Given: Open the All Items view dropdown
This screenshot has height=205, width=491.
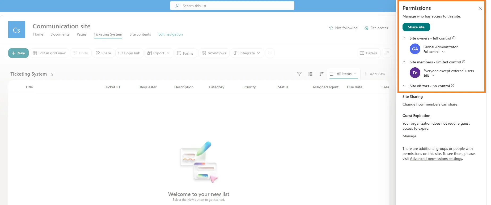Looking at the screenshot, I should [343, 74].
